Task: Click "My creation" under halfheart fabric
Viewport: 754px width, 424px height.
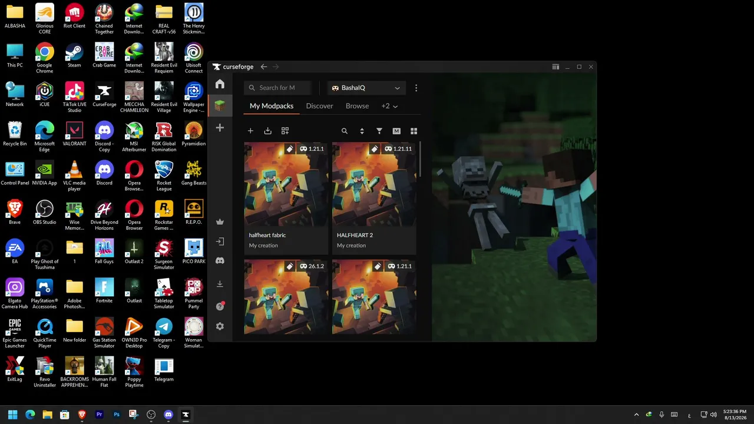Action: (x=263, y=246)
